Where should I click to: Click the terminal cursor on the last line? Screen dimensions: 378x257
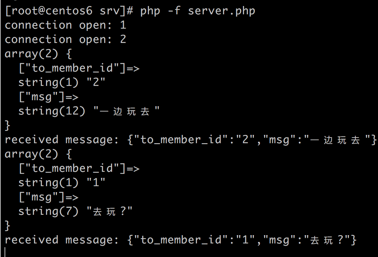tap(5, 252)
